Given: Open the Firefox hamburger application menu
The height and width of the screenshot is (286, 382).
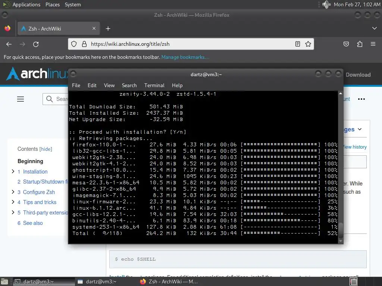Looking at the screenshot, I should 373,44.
